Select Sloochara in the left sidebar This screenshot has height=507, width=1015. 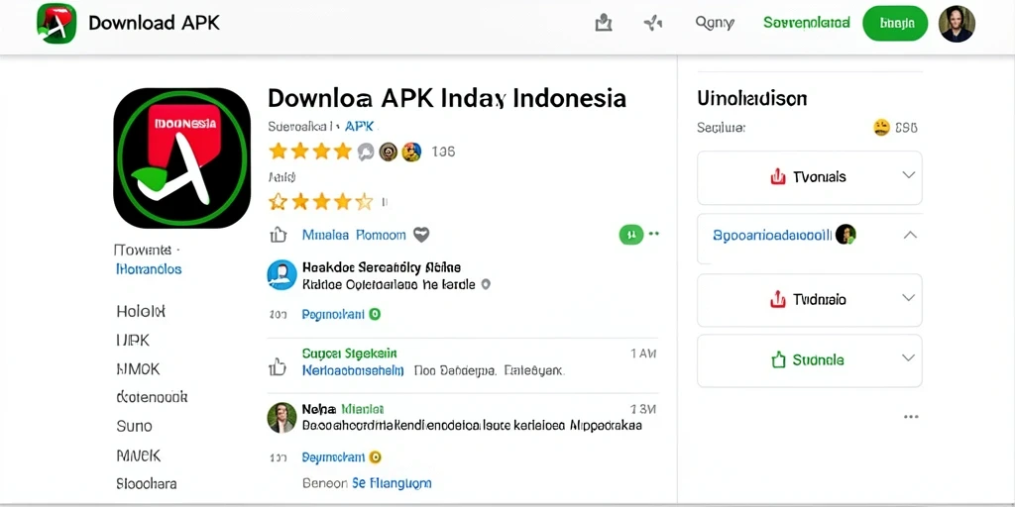point(147,483)
